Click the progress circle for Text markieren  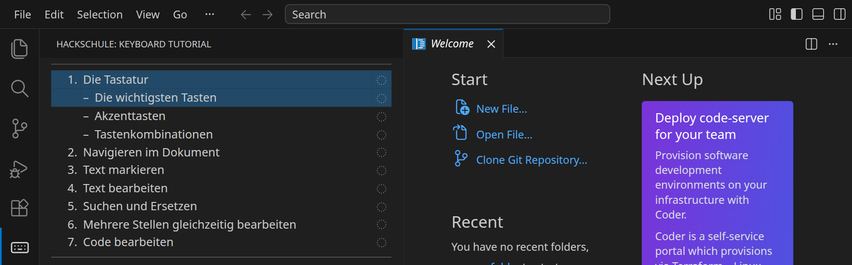(x=381, y=171)
